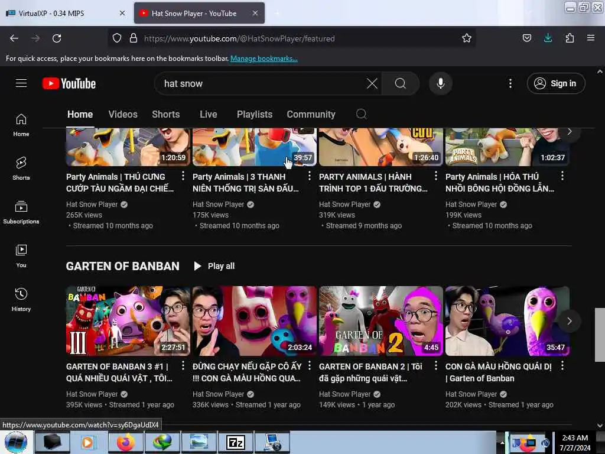Switch to the Community tab

click(x=311, y=114)
